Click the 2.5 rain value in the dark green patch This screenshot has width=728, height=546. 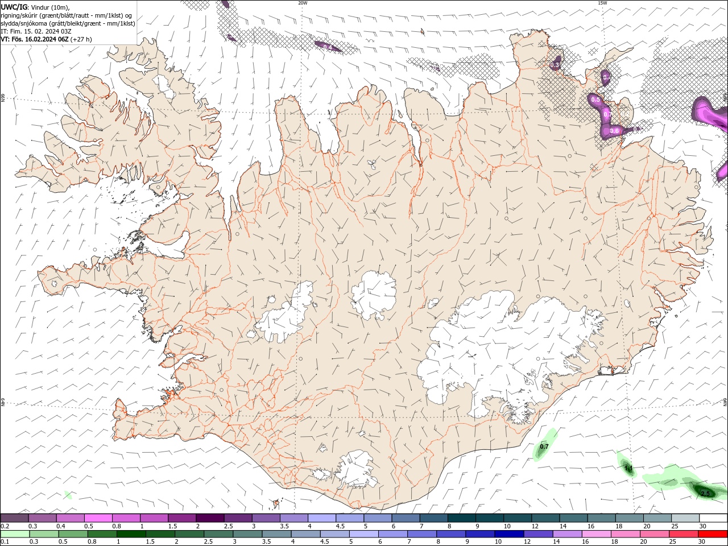pos(705,494)
